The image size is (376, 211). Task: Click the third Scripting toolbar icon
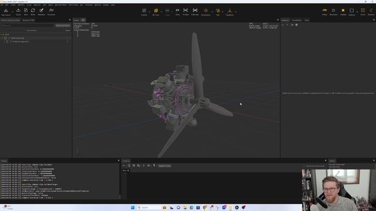[134, 165]
